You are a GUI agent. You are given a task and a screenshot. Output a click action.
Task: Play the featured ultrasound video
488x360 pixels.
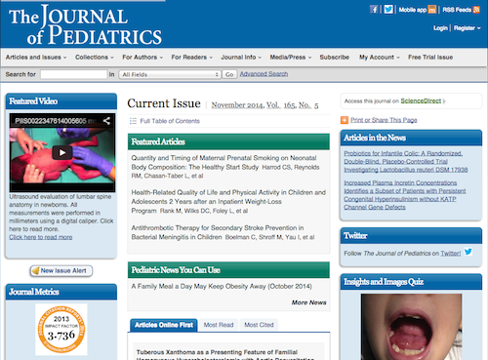(62, 152)
